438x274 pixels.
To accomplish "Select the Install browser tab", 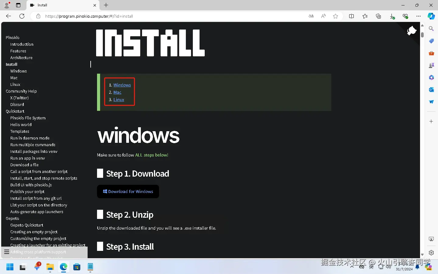I will pyautogui.click(x=63, y=5).
